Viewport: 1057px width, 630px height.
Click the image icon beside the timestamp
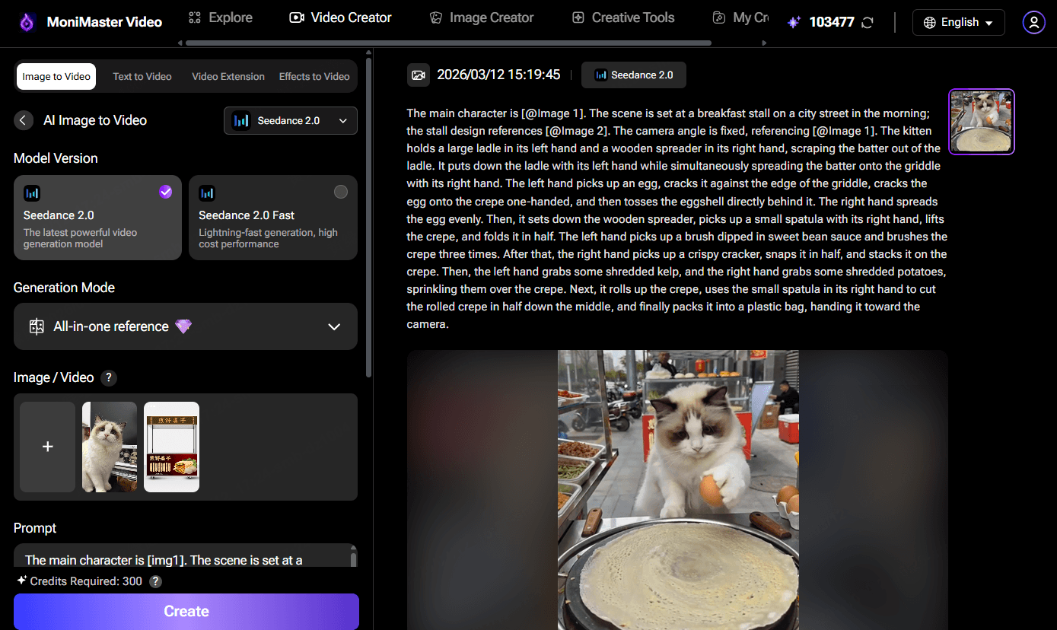(418, 75)
